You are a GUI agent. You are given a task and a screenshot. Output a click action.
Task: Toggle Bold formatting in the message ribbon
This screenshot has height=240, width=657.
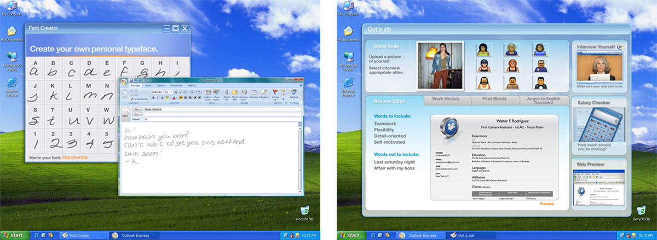pos(153,98)
